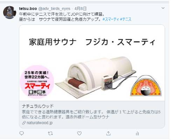171x140 pixels.
Task: Click the link chain icon beside naturalwood.jp
Action: click(x=24, y=123)
